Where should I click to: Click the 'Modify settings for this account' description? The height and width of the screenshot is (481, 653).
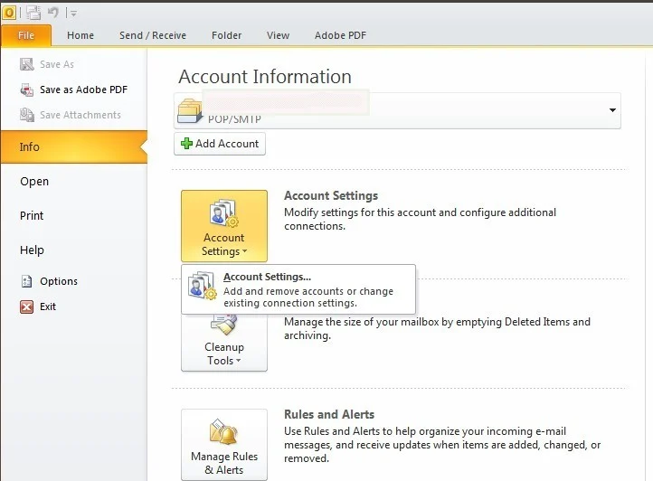coord(420,219)
